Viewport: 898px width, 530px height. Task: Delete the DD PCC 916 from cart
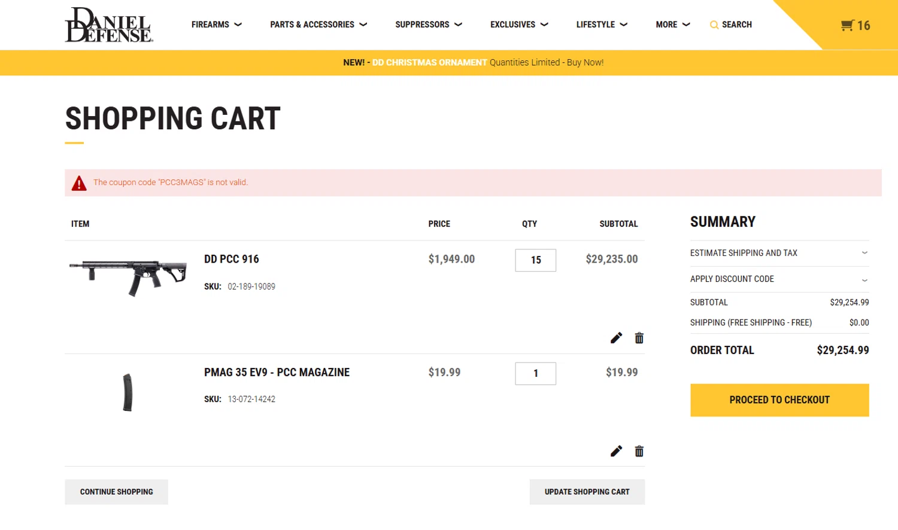pyautogui.click(x=639, y=338)
